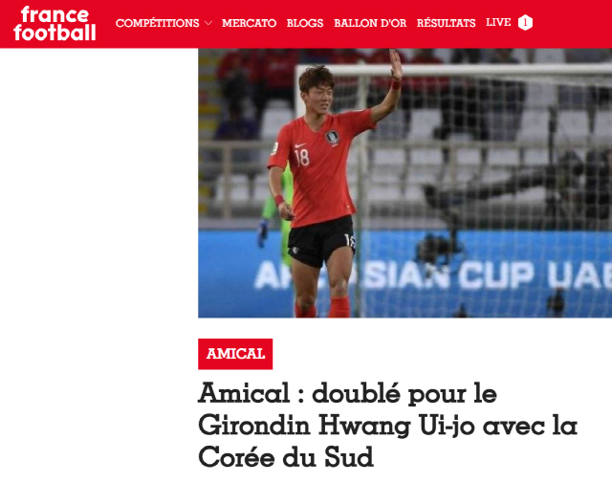Click the Asian Cup UAE banner in photo
The width and height of the screenshot is (612, 483).
433,275
